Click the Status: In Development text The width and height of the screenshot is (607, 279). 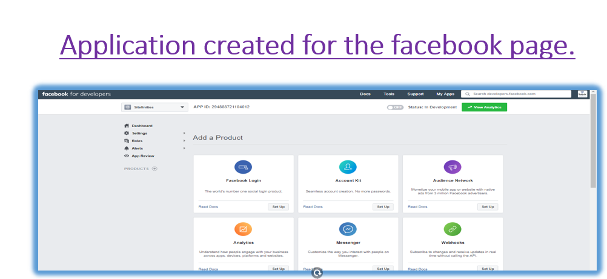[x=433, y=107]
